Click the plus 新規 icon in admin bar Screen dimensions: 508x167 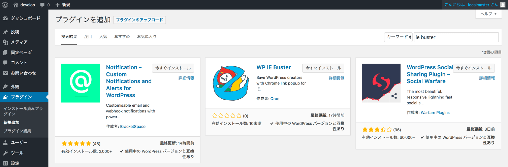point(57,5)
